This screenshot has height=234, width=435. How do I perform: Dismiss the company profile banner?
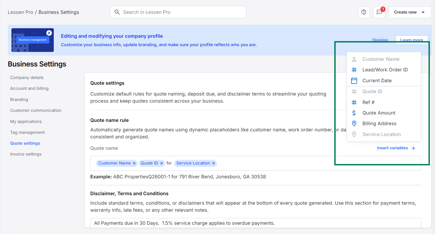380,40
